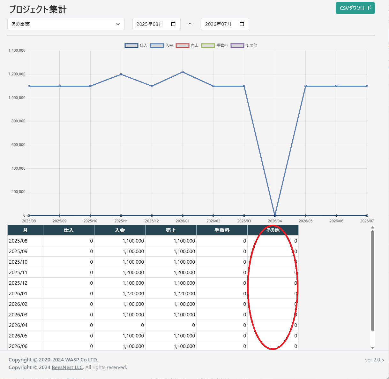Open the BeesNest LLC link
This screenshot has width=389, height=379.
point(67,367)
